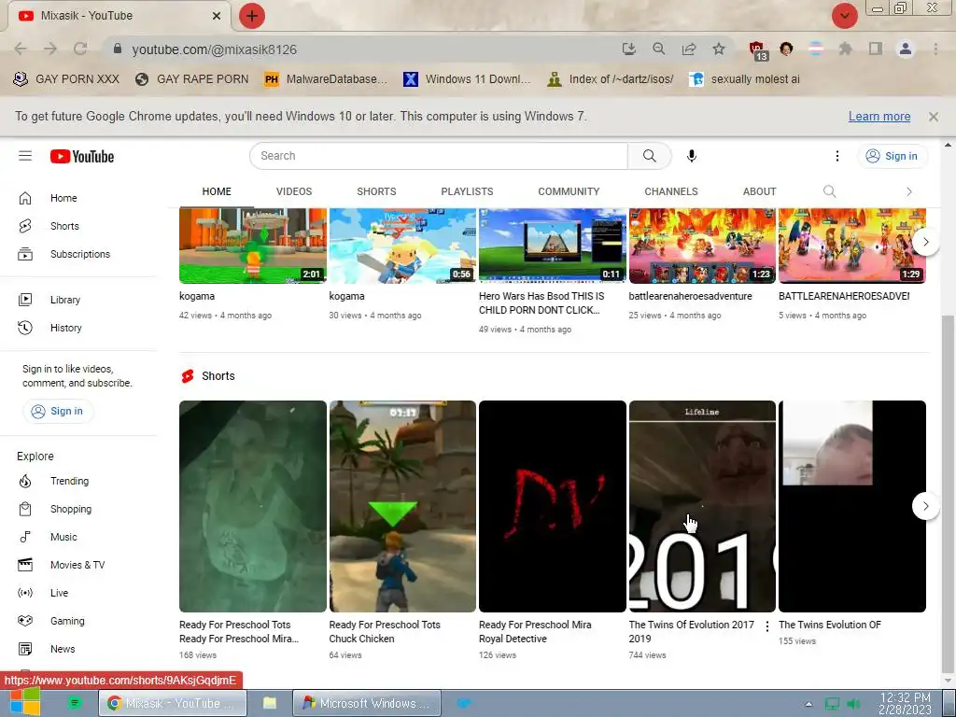The height and width of the screenshot is (717, 956).
Task: Open the ABOUT tab
Action: (x=759, y=191)
